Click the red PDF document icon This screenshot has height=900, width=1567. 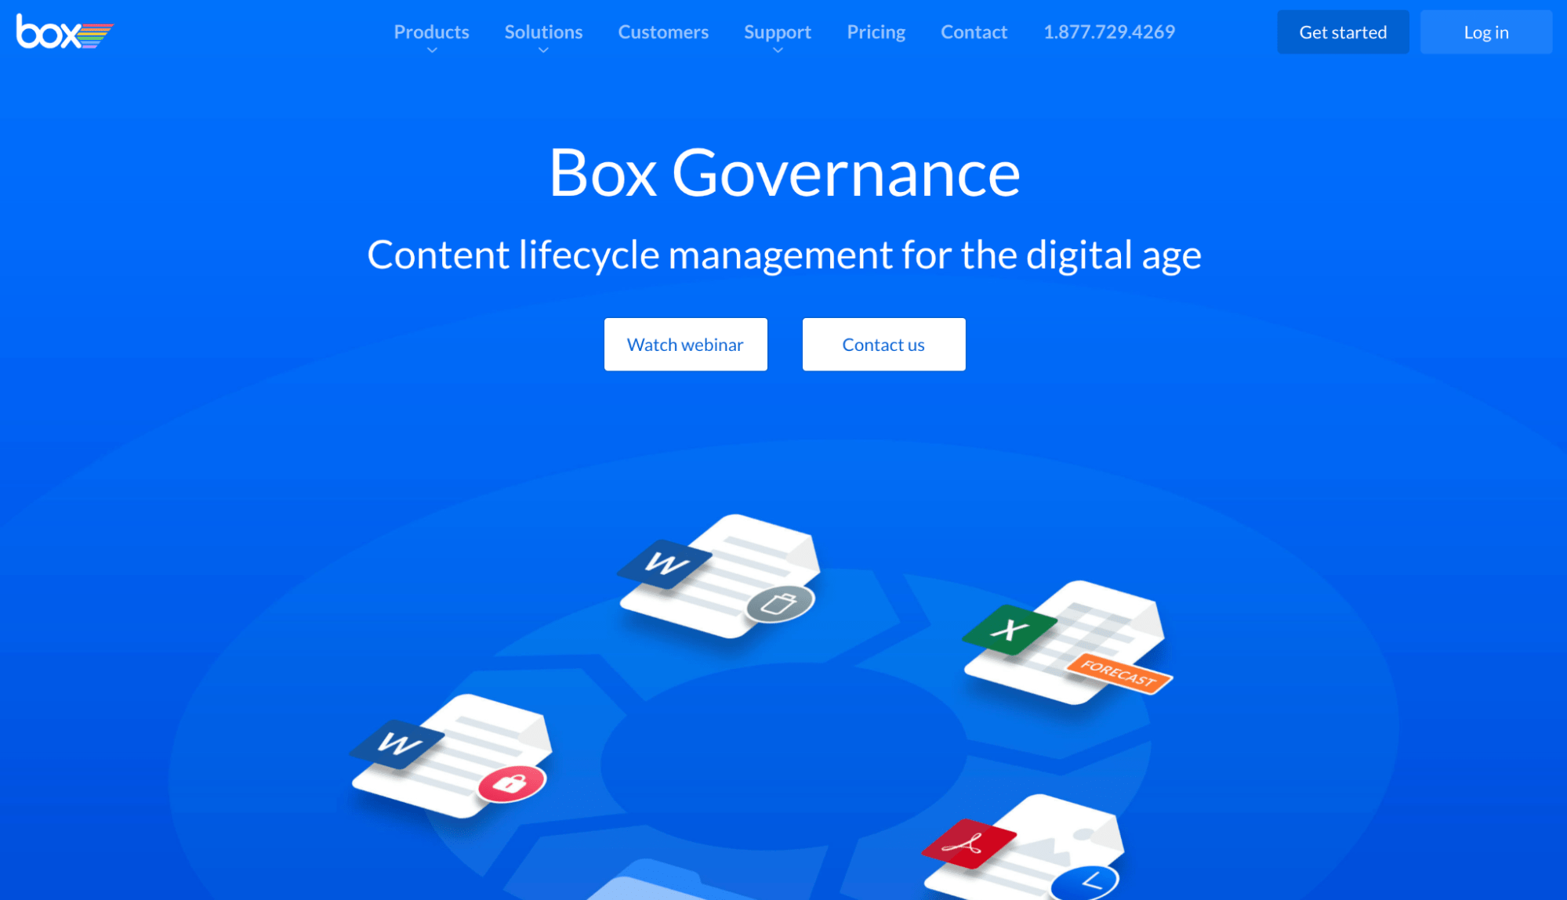969,844
